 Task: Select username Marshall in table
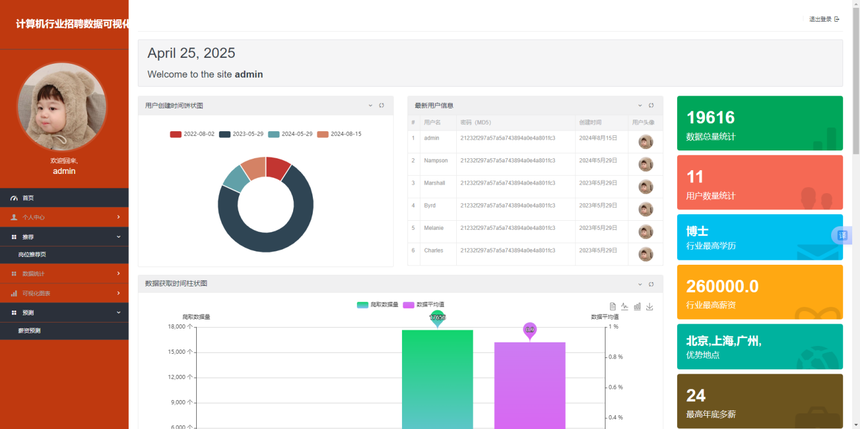pyautogui.click(x=435, y=183)
